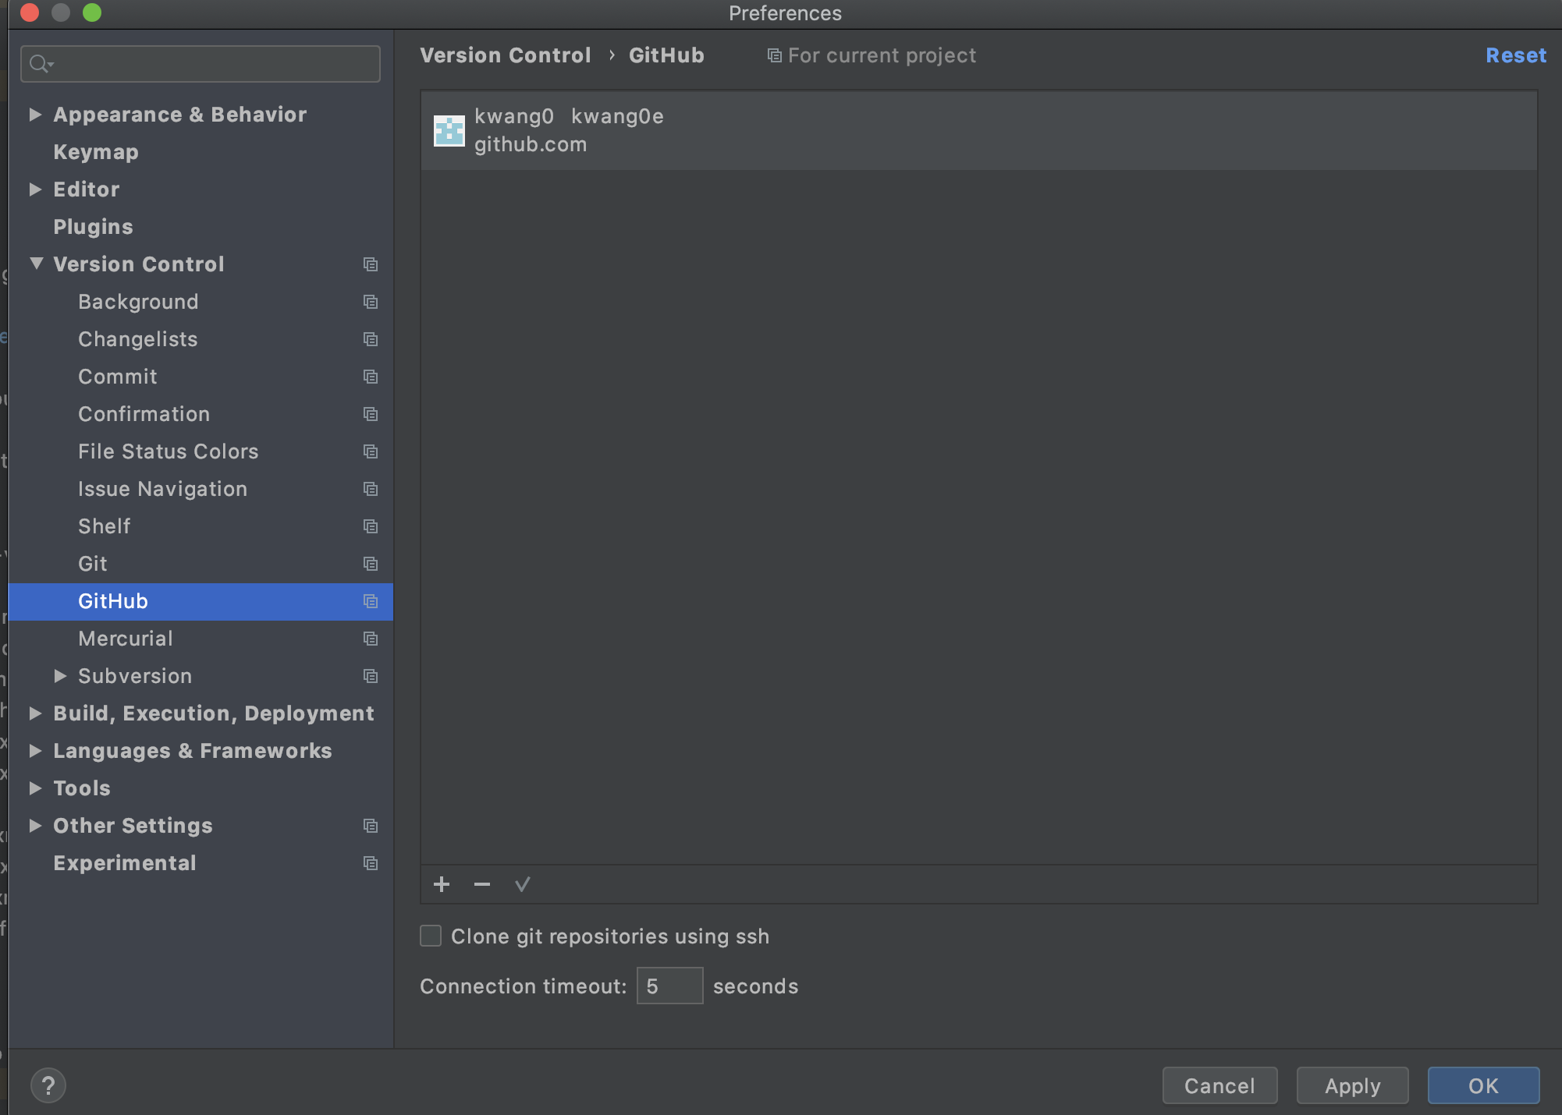This screenshot has height=1115, width=1562.
Task: Click project-level icon beside Experimental
Action: pyautogui.click(x=371, y=863)
